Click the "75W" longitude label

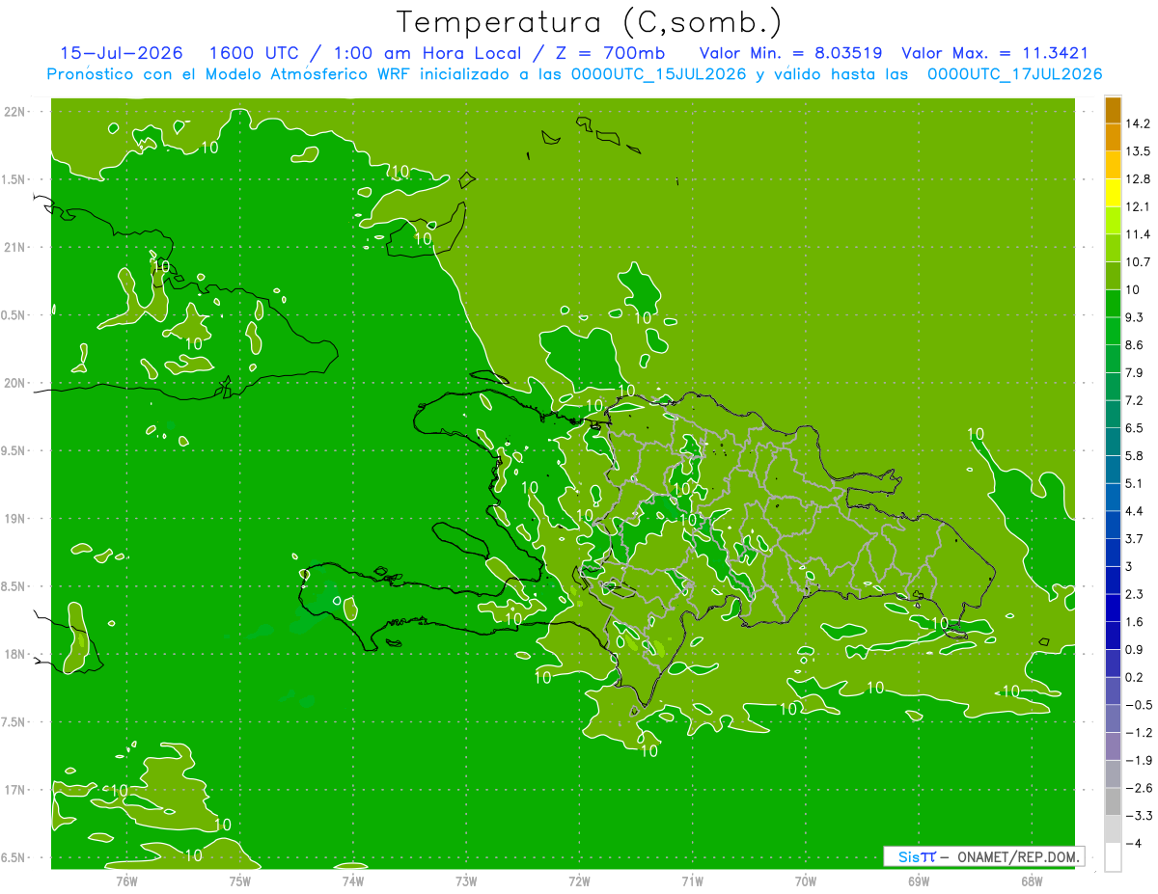coord(240,880)
